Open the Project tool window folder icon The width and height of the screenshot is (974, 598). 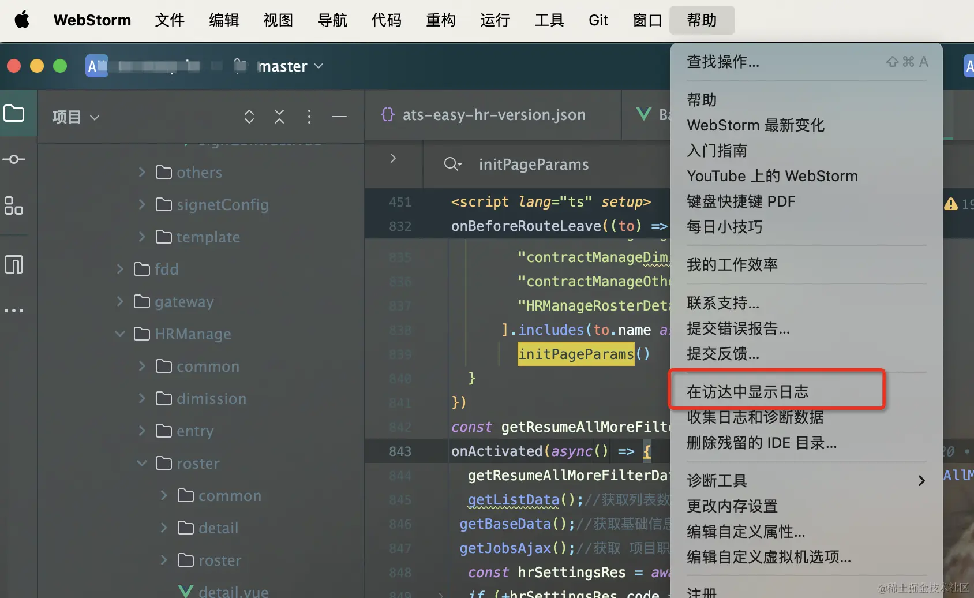[x=14, y=113]
